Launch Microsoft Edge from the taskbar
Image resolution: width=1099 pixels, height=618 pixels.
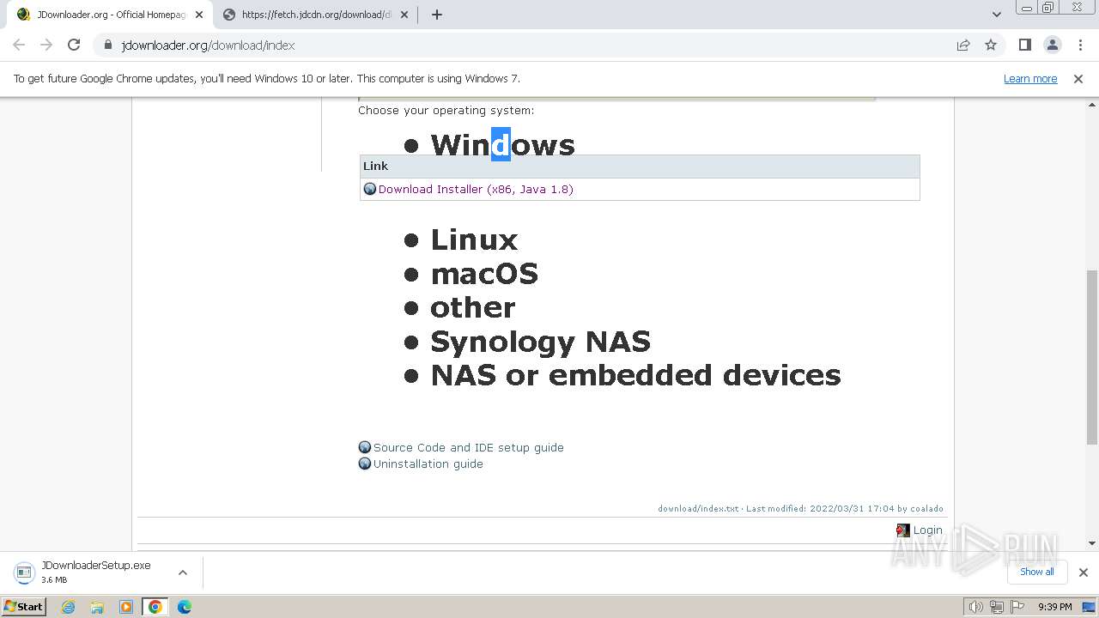tap(185, 607)
